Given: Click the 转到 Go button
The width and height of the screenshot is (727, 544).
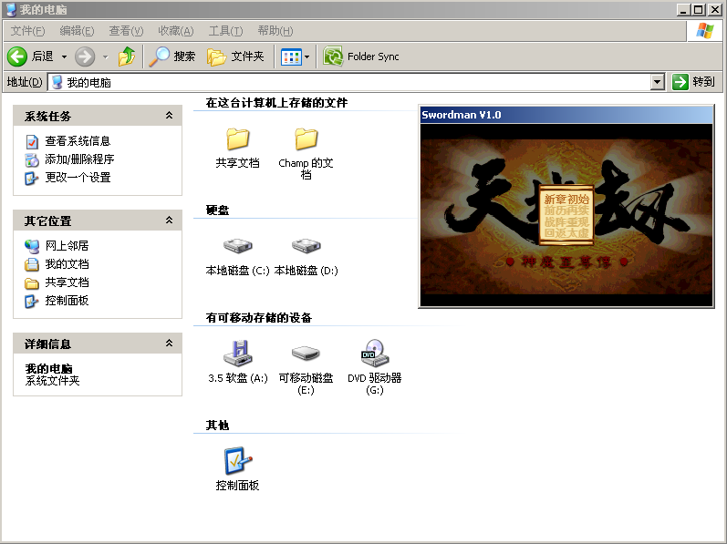Looking at the screenshot, I should [693, 82].
